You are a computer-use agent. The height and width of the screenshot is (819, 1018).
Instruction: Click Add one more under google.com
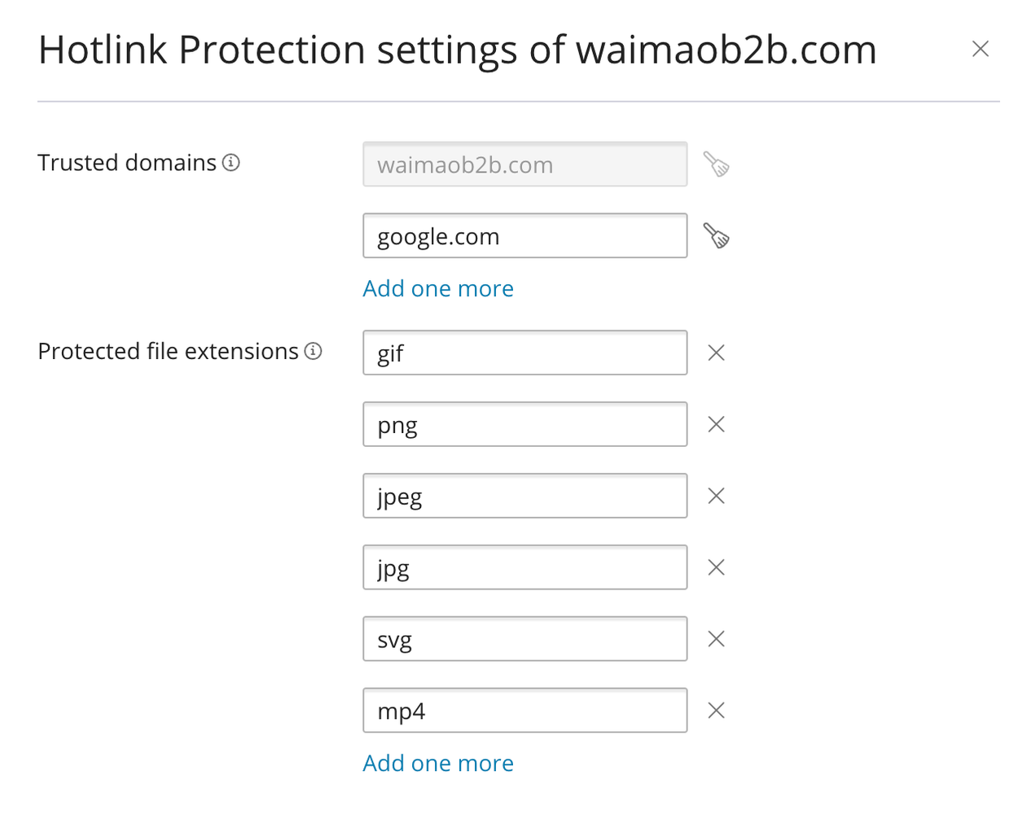(438, 288)
